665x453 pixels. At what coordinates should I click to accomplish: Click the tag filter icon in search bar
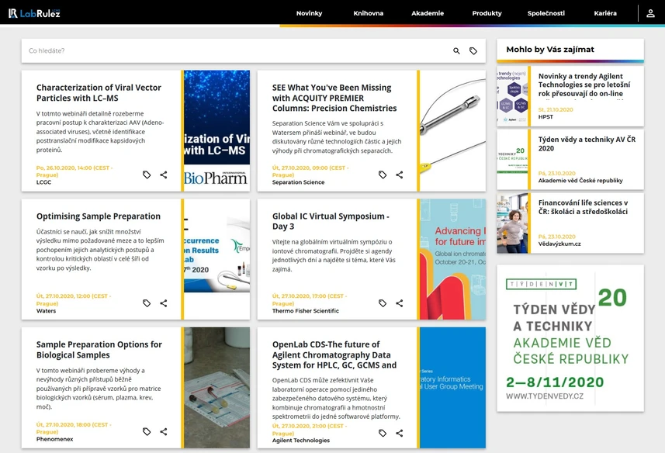[x=473, y=51]
